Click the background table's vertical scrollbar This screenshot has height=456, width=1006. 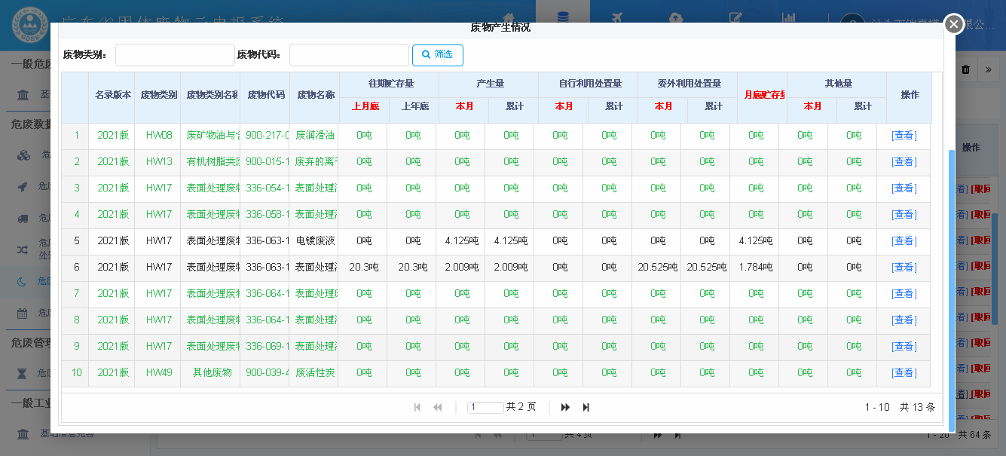tap(995, 268)
